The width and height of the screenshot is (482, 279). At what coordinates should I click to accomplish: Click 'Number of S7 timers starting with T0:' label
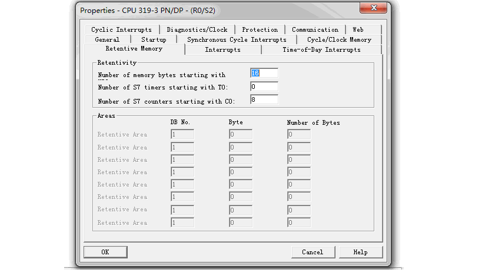coord(163,87)
